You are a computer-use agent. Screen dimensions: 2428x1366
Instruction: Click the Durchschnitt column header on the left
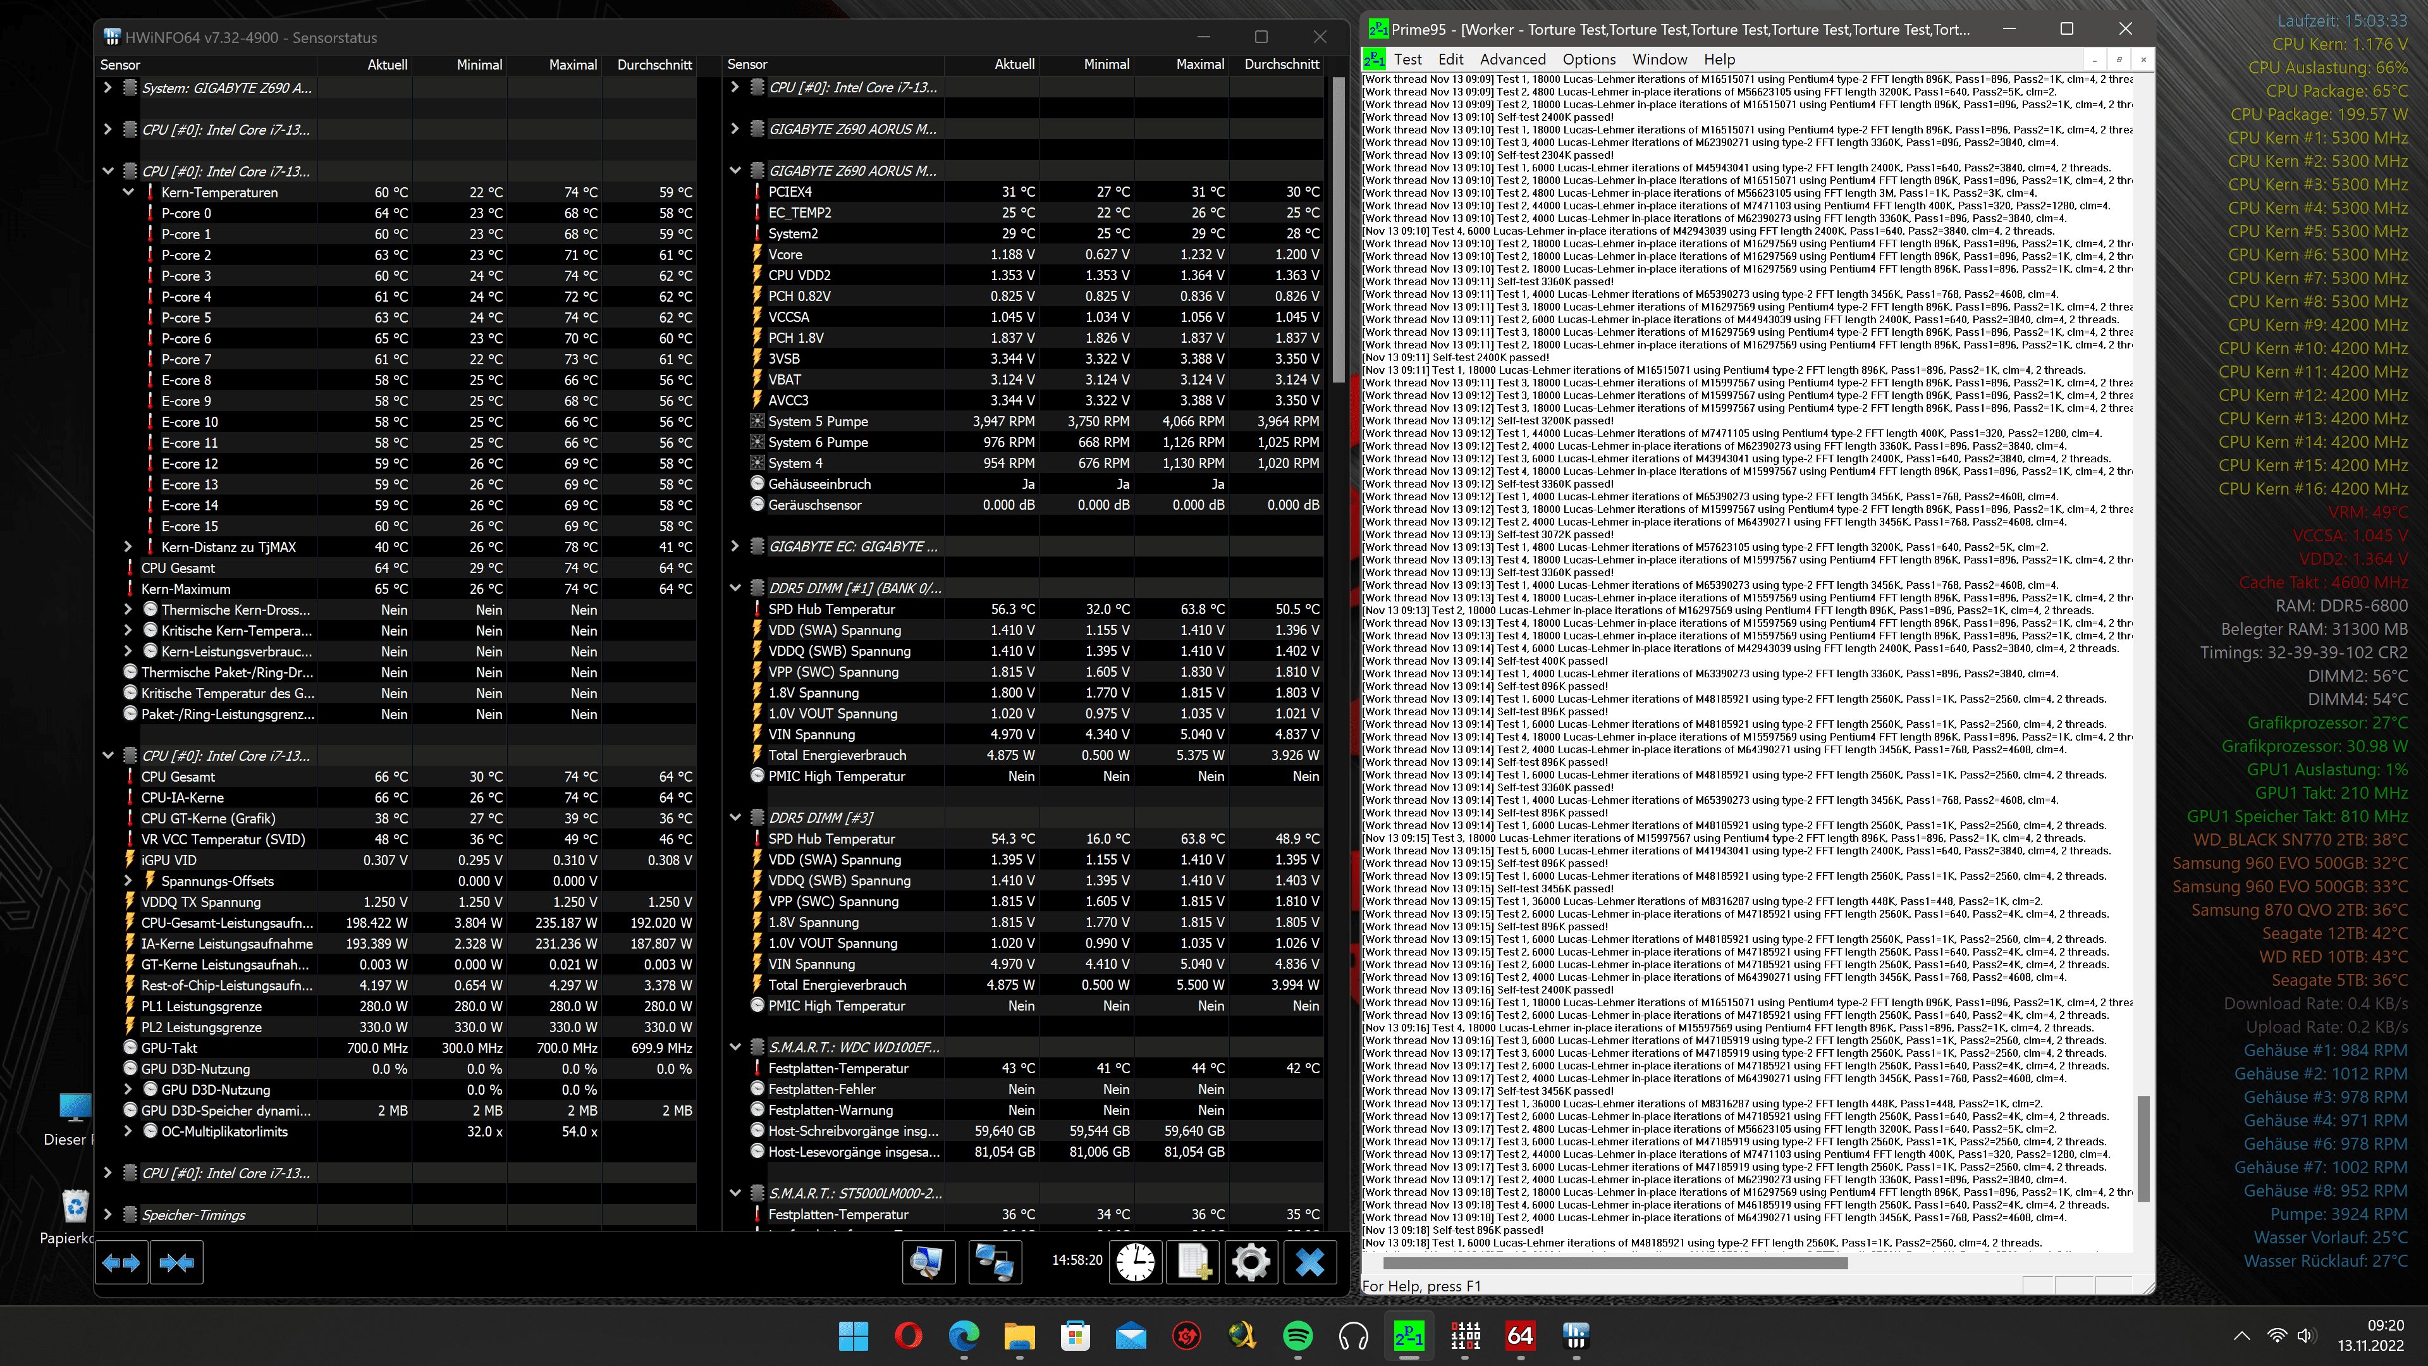[x=654, y=64]
